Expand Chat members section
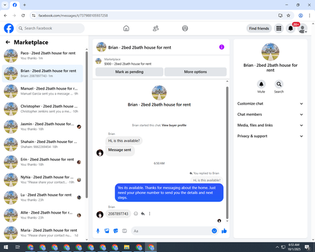 coord(270,115)
